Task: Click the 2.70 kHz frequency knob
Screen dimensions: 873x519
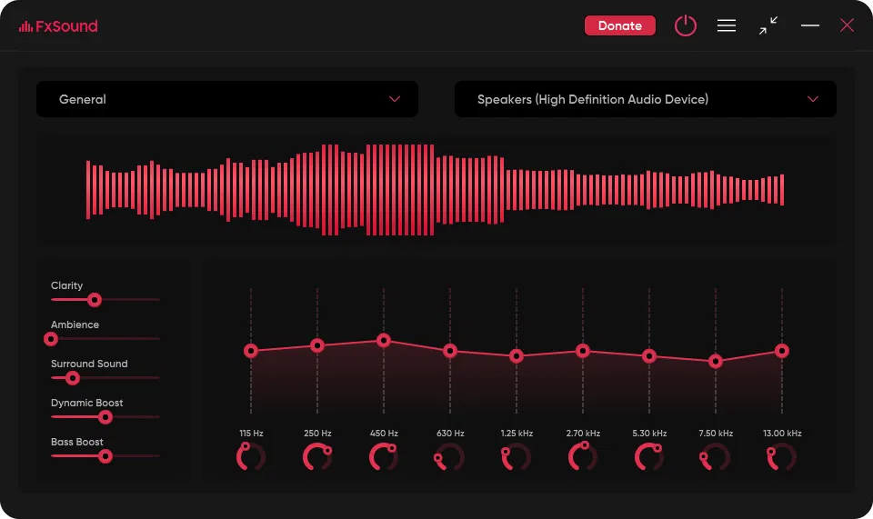Action: click(x=583, y=456)
